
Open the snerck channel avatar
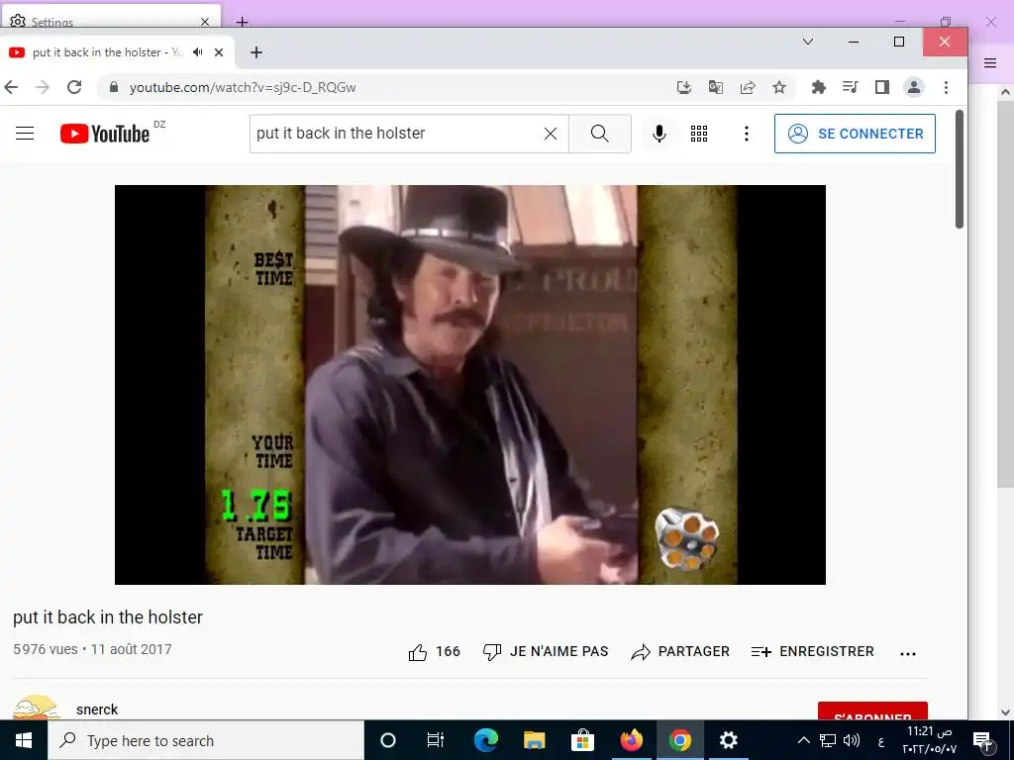tap(37, 708)
